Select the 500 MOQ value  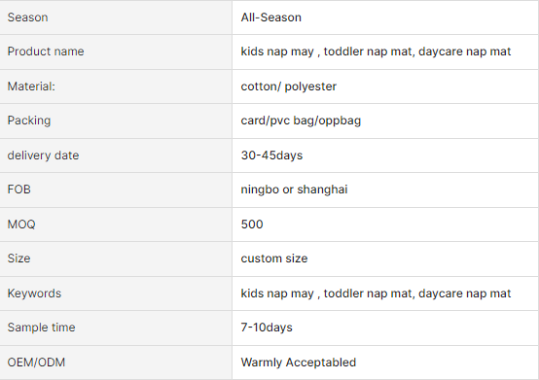tap(252, 225)
